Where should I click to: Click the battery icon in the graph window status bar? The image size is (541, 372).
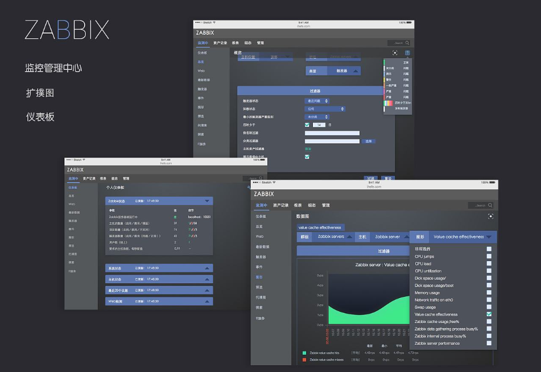pyautogui.click(x=492, y=182)
